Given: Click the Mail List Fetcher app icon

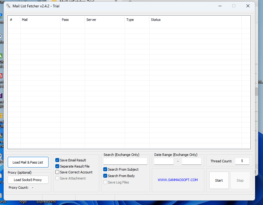Looking at the screenshot, I should (x=8, y=6).
